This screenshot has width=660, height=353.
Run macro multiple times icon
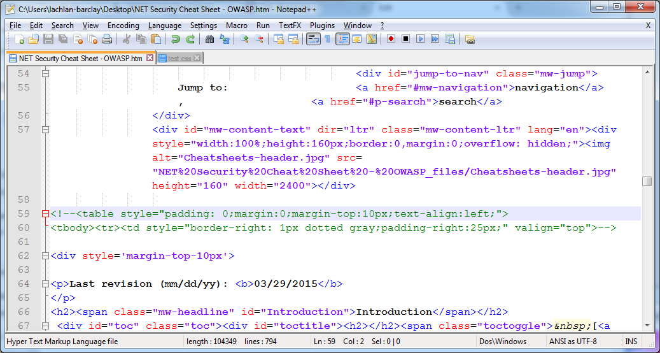coord(435,39)
